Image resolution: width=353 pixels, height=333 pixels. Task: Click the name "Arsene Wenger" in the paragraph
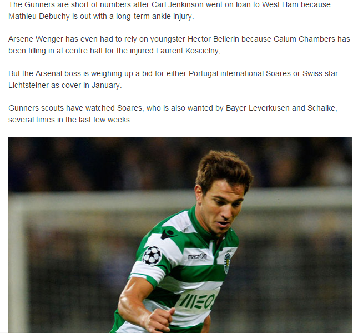click(36, 39)
